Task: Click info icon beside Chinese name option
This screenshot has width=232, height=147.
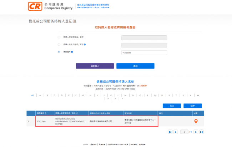Action: click(x=85, y=45)
